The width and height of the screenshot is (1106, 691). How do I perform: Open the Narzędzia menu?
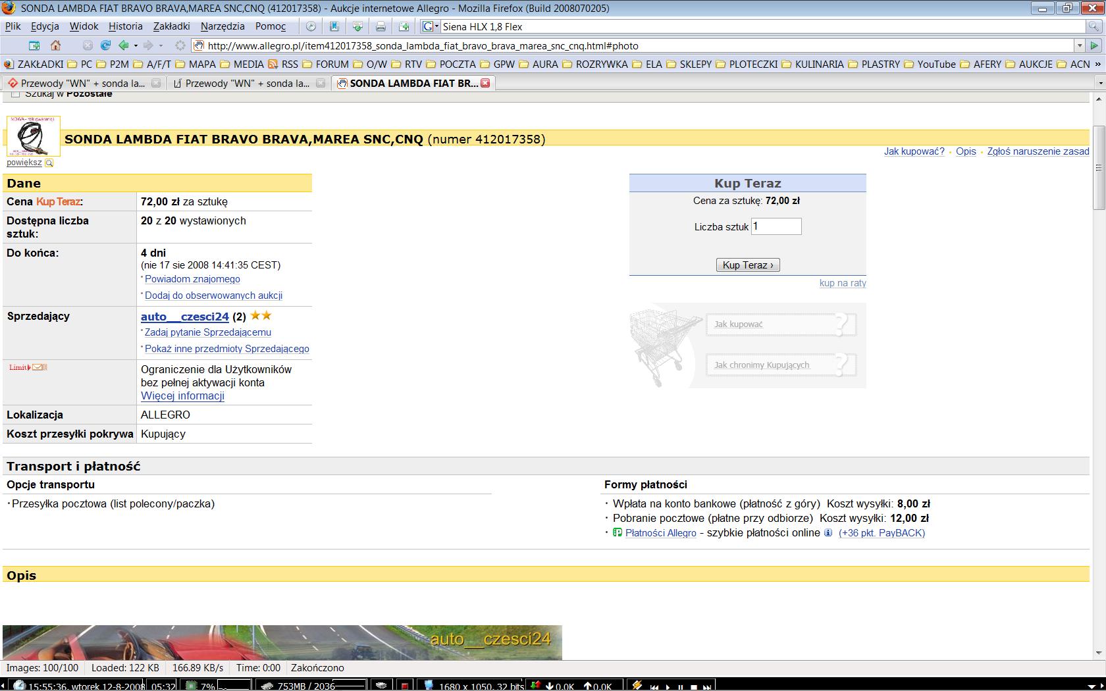[223, 26]
